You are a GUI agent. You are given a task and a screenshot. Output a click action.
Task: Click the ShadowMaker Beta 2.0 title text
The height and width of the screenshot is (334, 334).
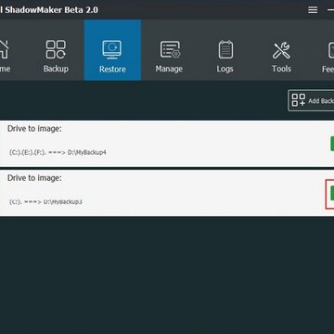click(51, 10)
